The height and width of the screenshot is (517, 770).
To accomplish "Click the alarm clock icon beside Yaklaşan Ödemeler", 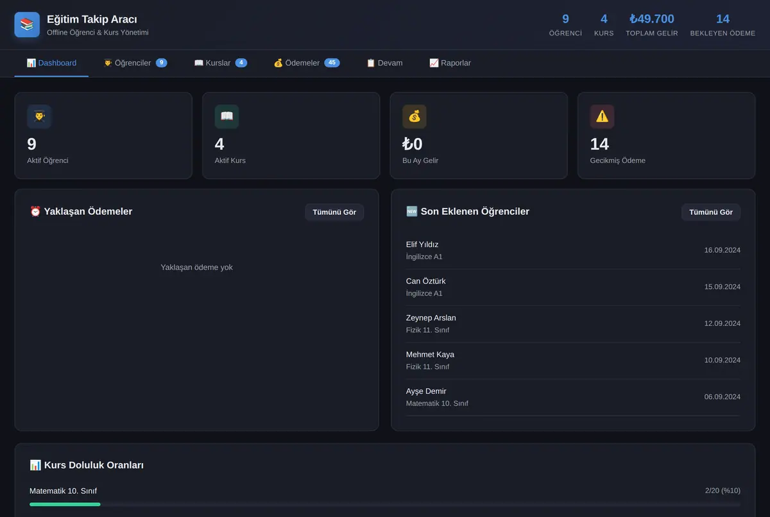I will click(x=35, y=212).
